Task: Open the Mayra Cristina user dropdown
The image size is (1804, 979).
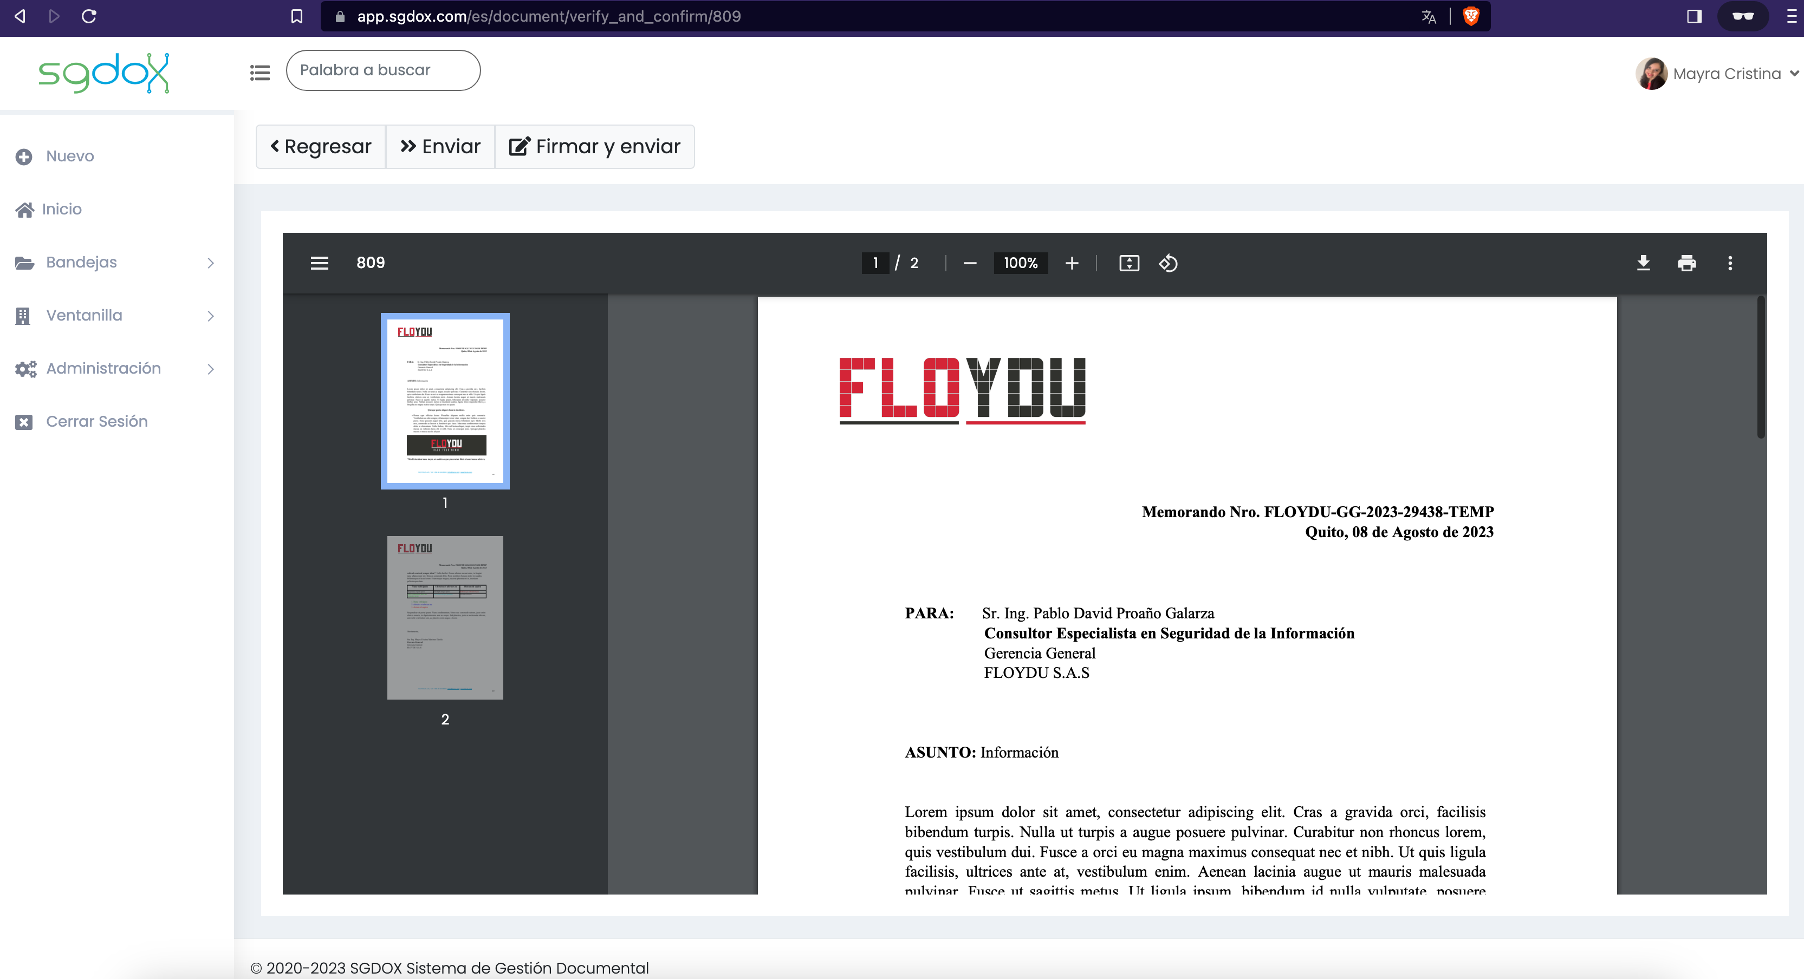Action: pyautogui.click(x=1716, y=74)
